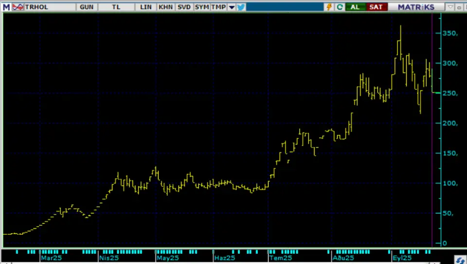467x264 pixels.
Task: Click the blue M Matriks icon
Action: tap(6, 7)
